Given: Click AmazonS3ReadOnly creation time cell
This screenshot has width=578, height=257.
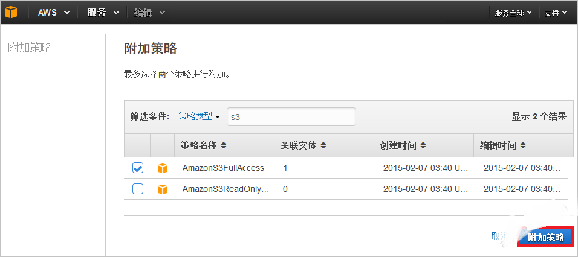Looking at the screenshot, I should (426, 189).
